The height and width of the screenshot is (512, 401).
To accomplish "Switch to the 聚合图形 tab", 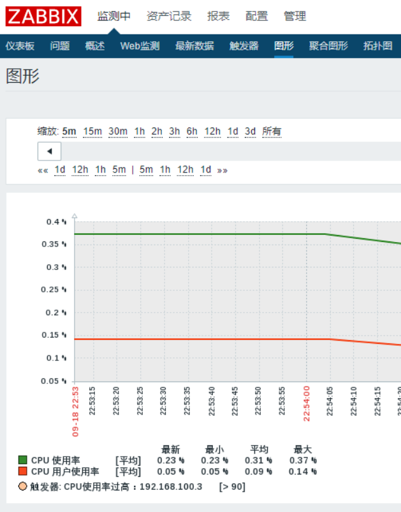I will (328, 46).
